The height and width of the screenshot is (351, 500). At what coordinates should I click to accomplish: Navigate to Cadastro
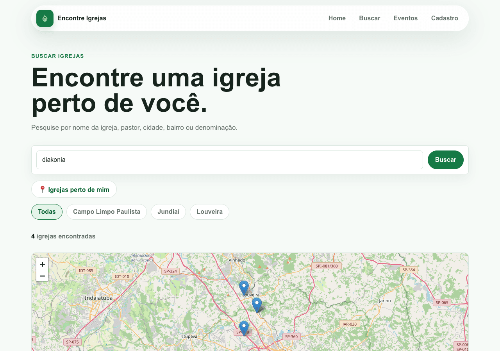445,18
